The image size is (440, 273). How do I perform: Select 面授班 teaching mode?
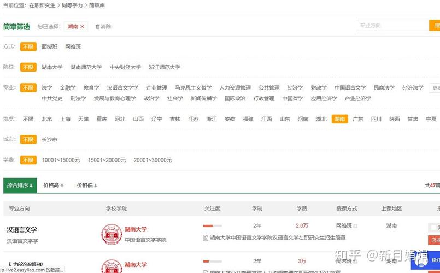[49, 46]
